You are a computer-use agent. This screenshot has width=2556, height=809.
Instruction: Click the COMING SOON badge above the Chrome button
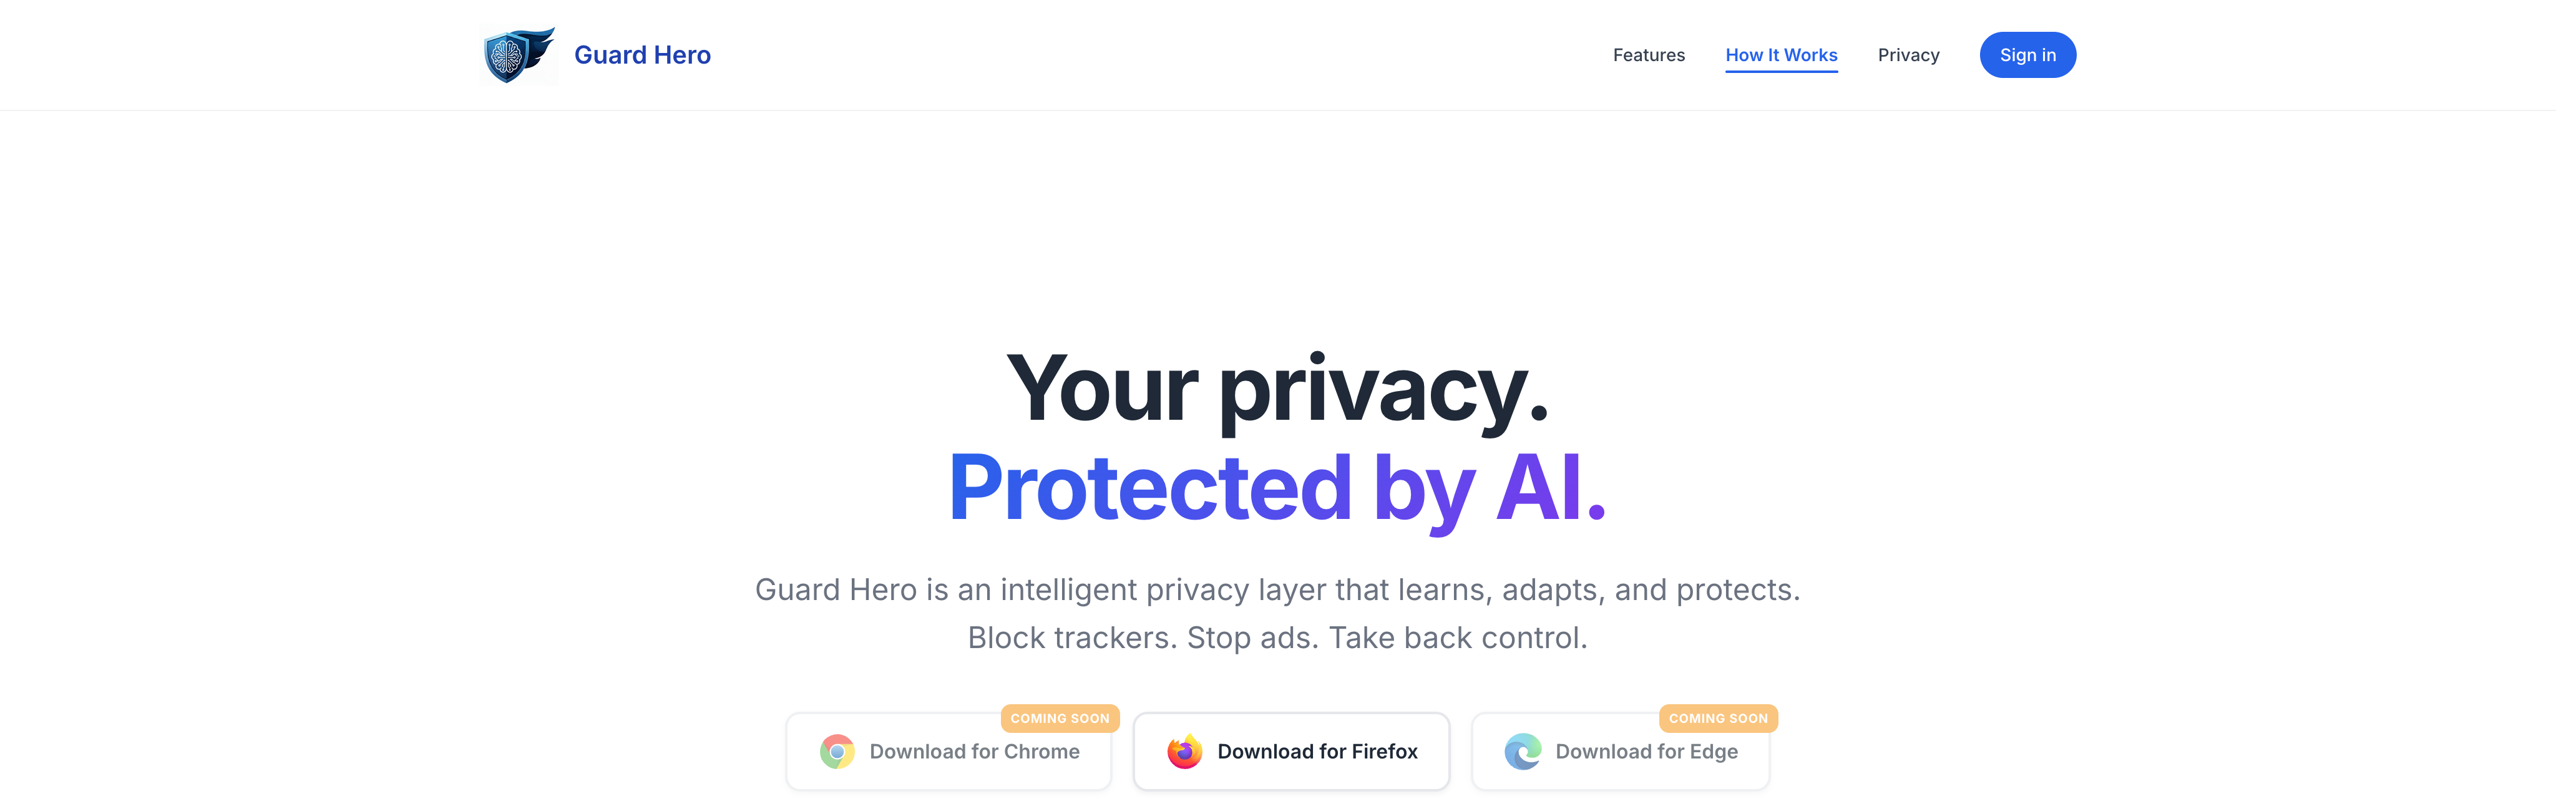1059,718
